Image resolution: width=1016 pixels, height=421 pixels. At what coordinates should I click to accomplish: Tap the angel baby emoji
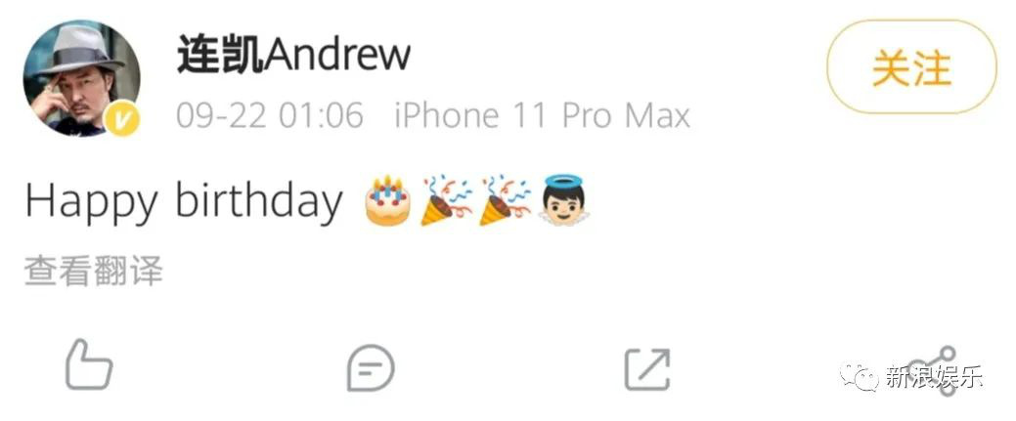click(x=563, y=199)
